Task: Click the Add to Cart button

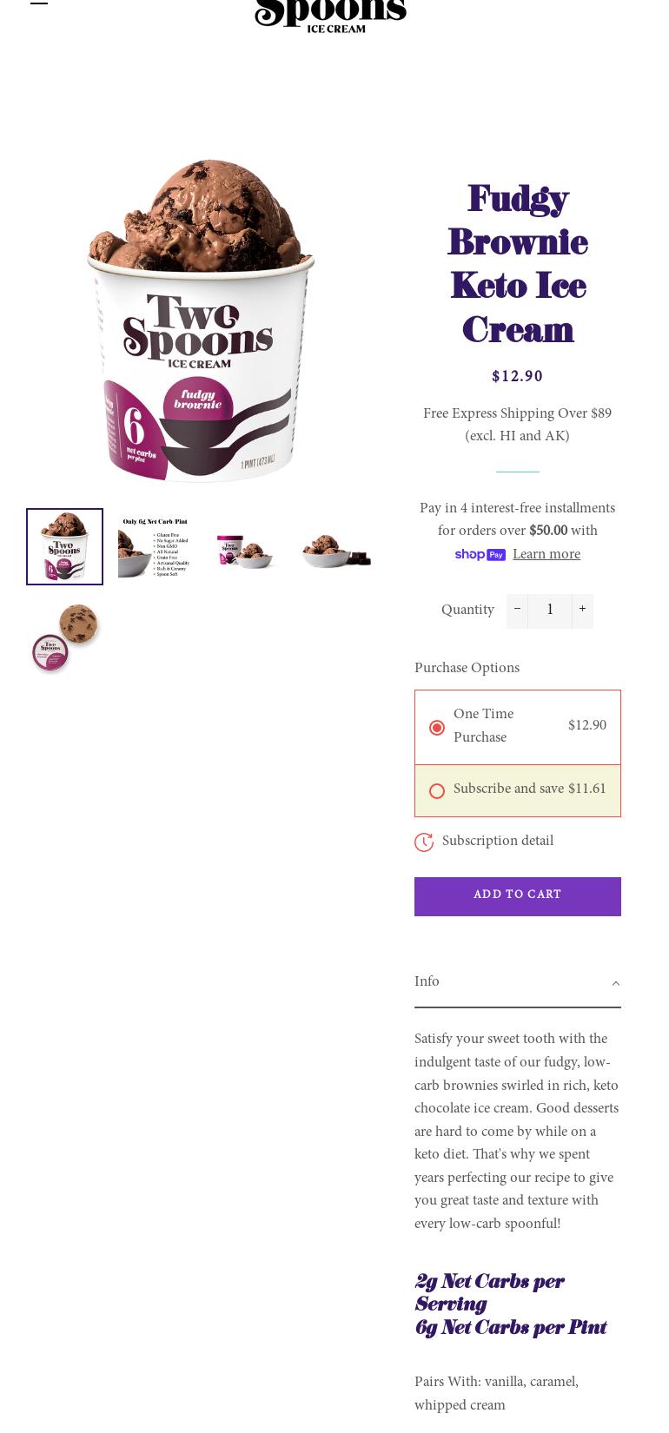Action: point(518,896)
